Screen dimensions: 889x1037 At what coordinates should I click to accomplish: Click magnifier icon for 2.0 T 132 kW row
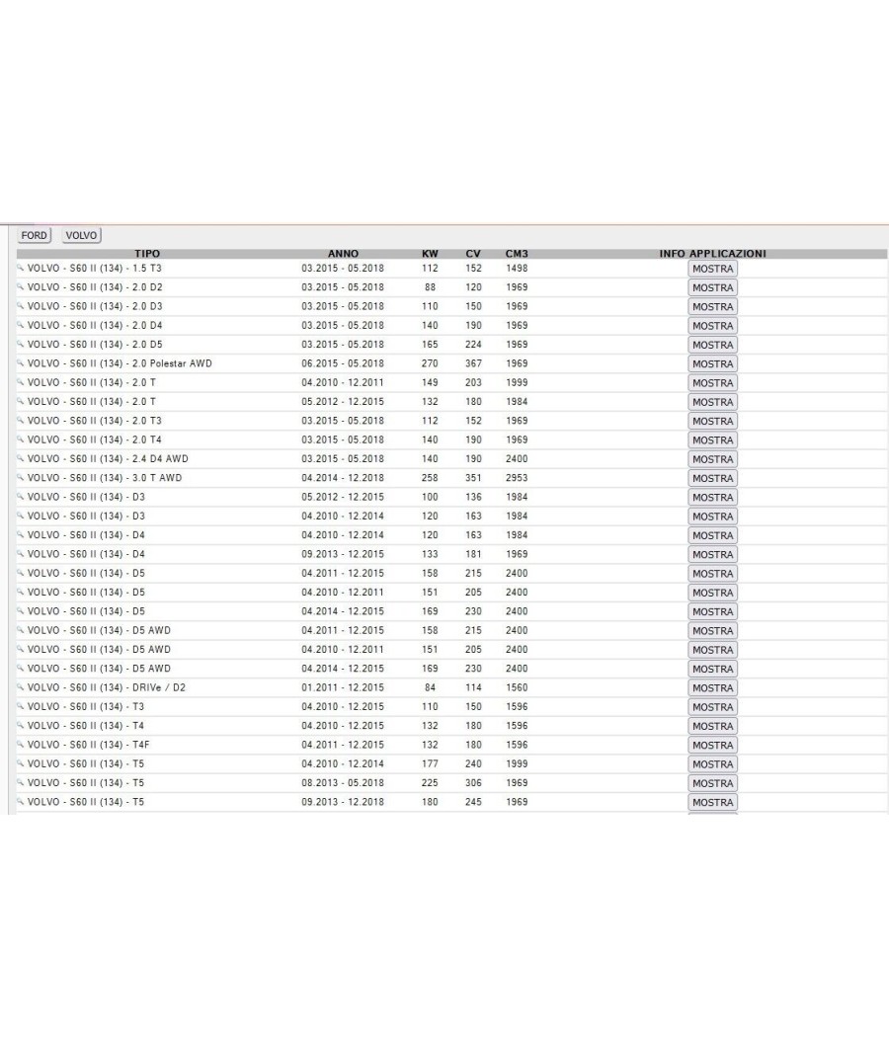click(21, 401)
